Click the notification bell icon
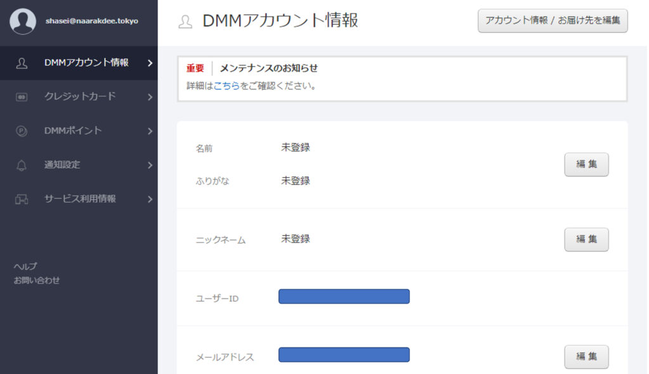 (22, 166)
